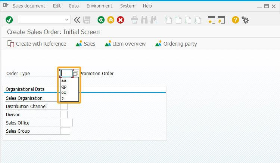Click the Ordering party button
Image resolution: width=280 pixels, height=163 pixels.
176,44
